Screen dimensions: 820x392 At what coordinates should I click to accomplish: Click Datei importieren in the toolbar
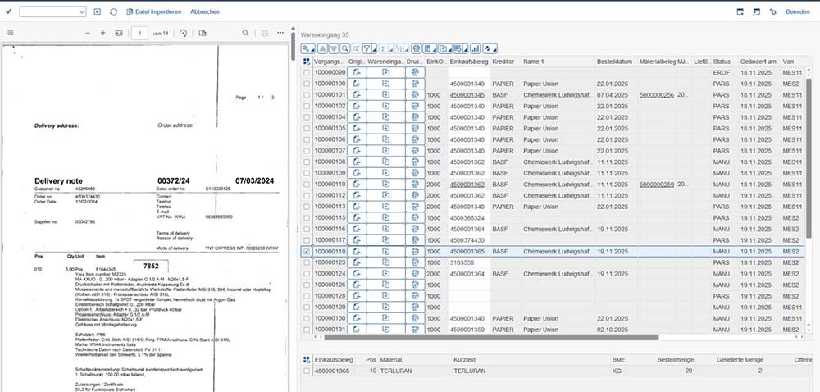pos(153,12)
